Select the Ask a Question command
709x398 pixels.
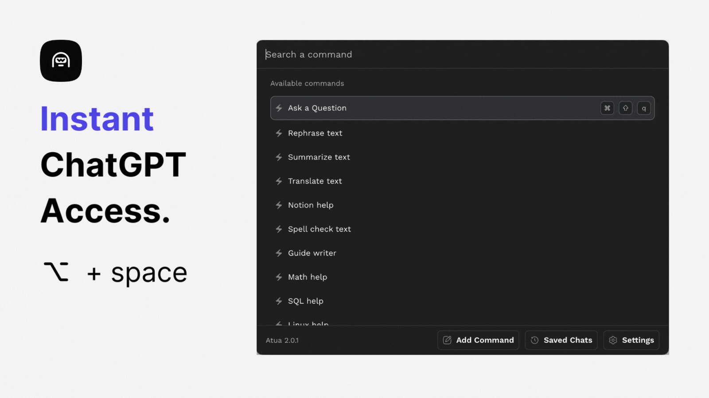pos(462,108)
